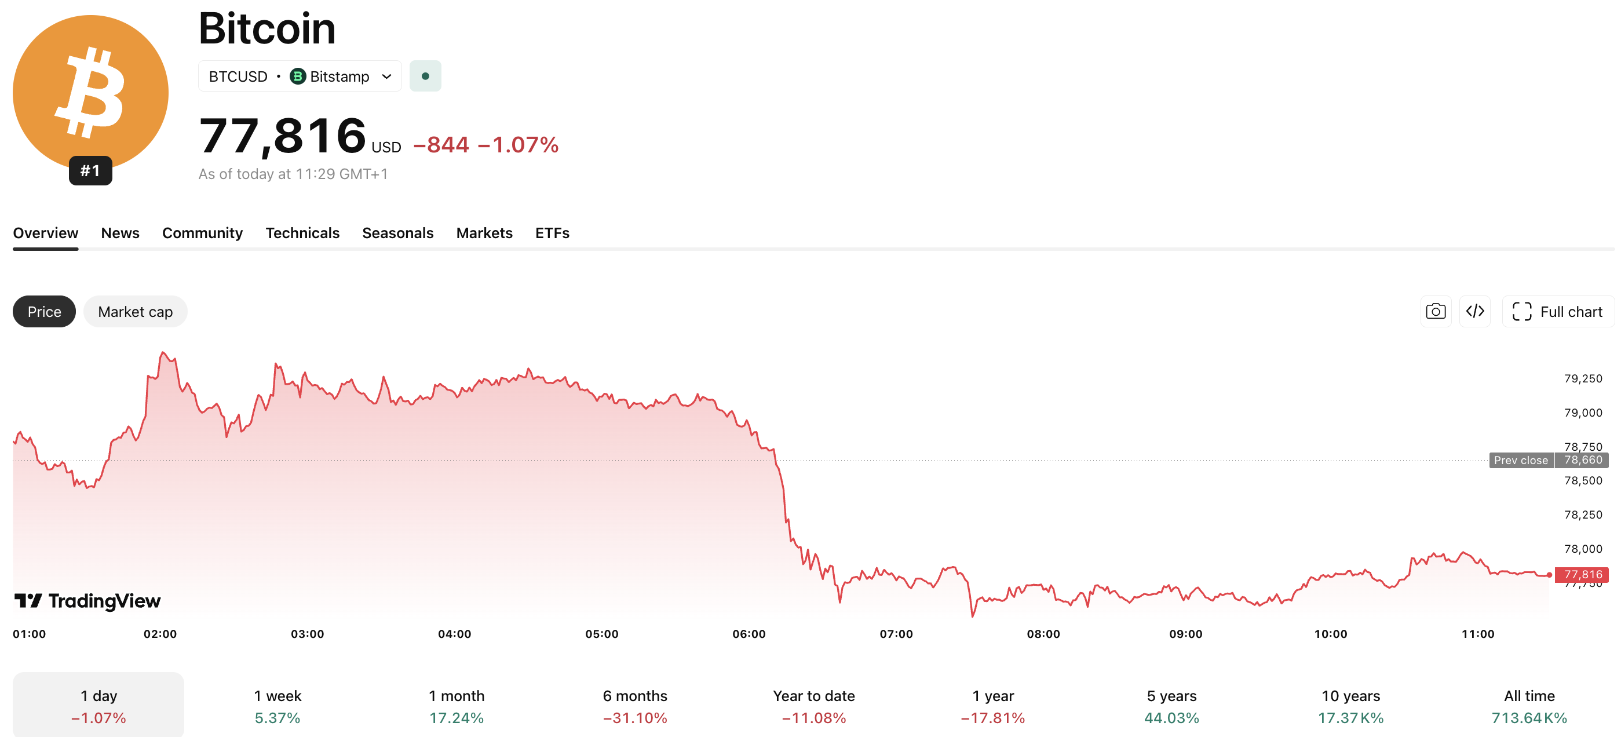The width and height of the screenshot is (1621, 737).
Task: Click the #1 rank badge
Action: click(90, 170)
